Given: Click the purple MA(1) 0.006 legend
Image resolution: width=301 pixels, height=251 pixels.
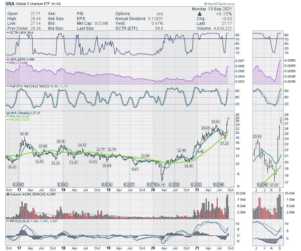Looking at the screenshot, I should tap(17, 63).
